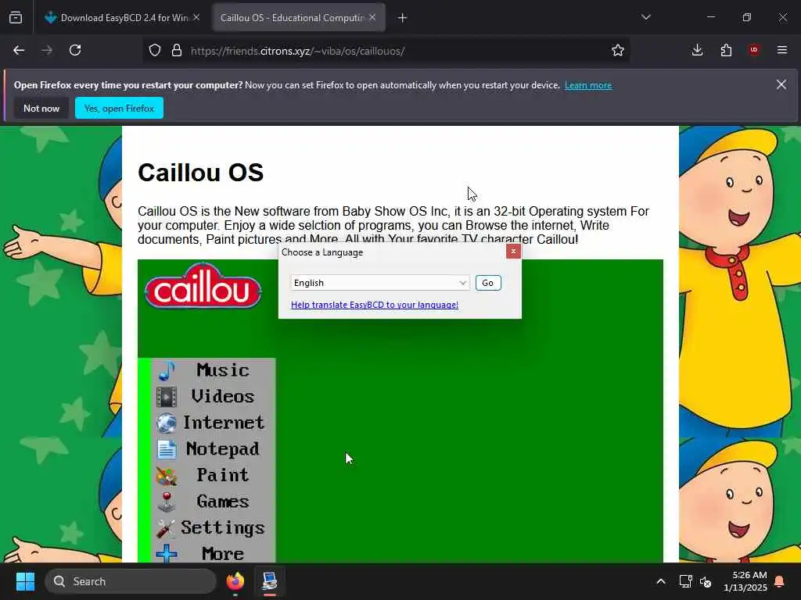Open Help translate EasyBCD link

pyautogui.click(x=375, y=305)
